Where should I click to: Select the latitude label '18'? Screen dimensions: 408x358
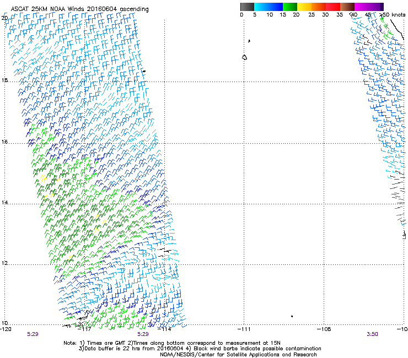tap(4, 80)
